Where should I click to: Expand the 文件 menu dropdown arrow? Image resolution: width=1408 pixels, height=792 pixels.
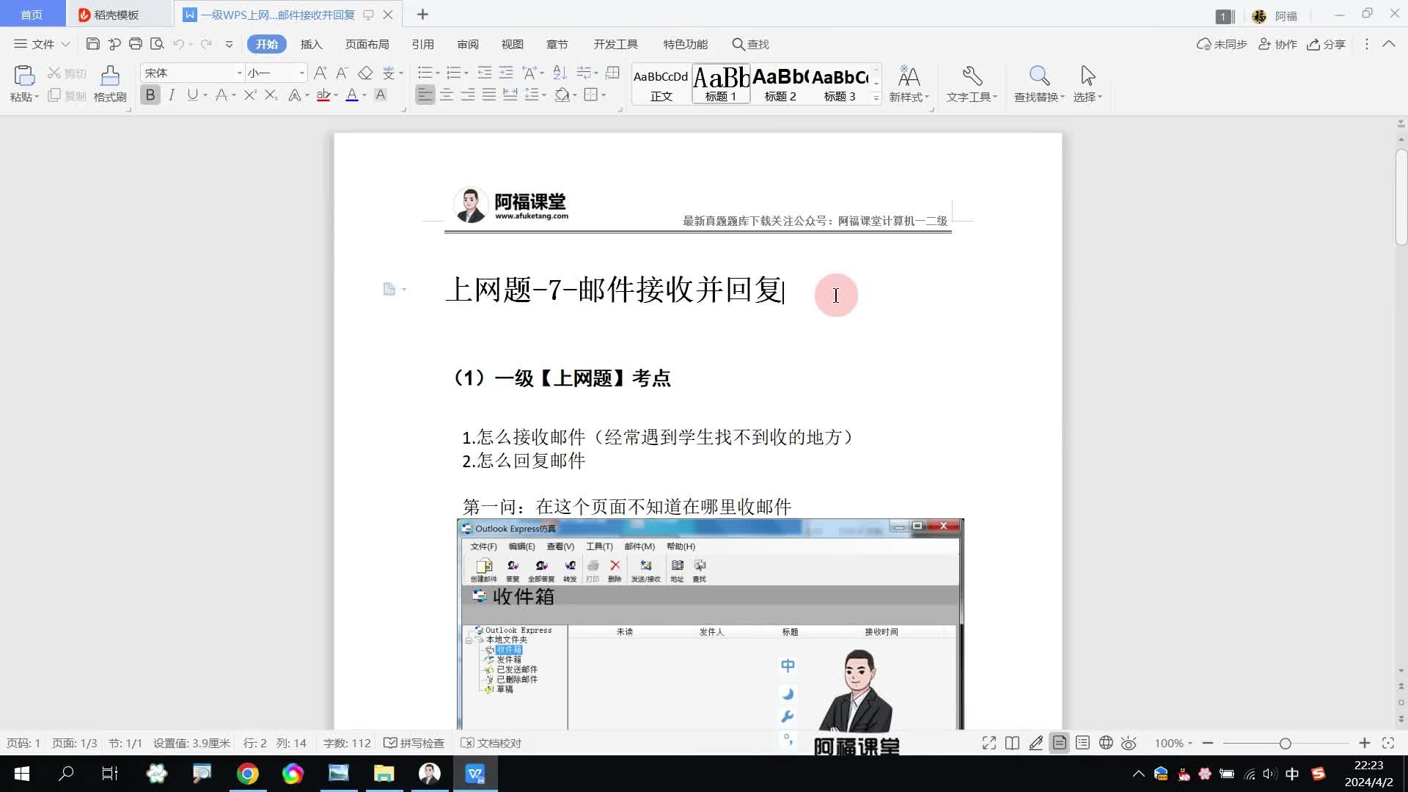[x=65, y=44]
